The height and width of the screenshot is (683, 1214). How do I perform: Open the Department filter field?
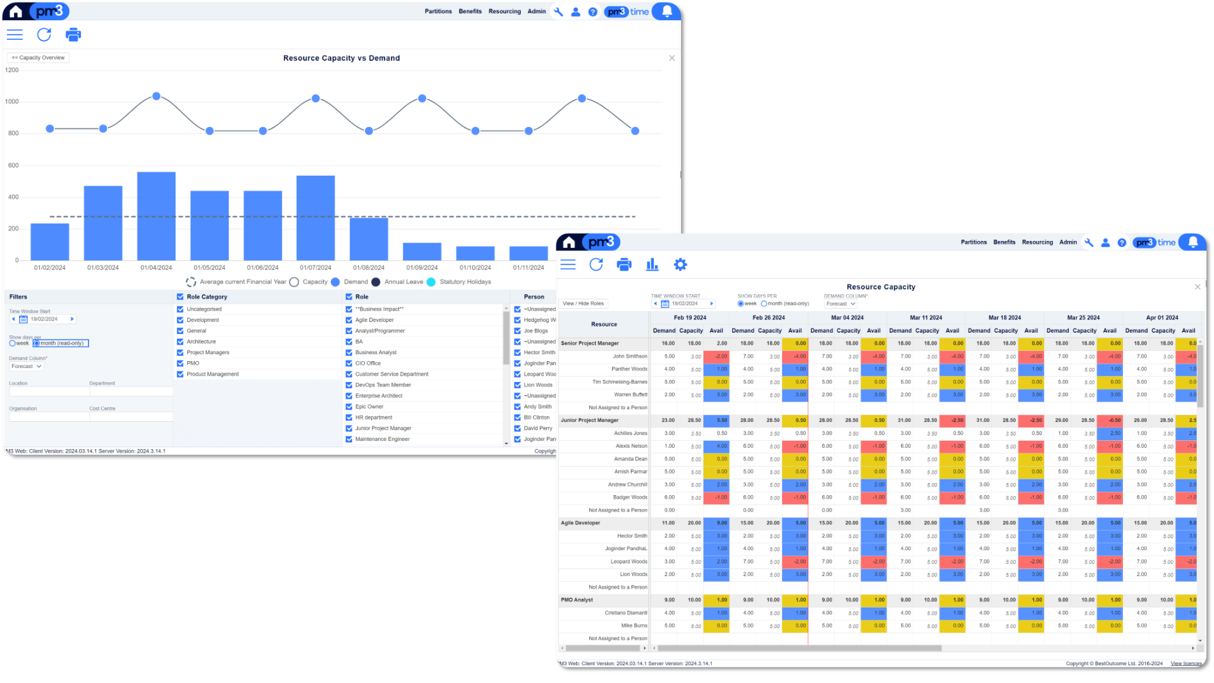click(131, 391)
